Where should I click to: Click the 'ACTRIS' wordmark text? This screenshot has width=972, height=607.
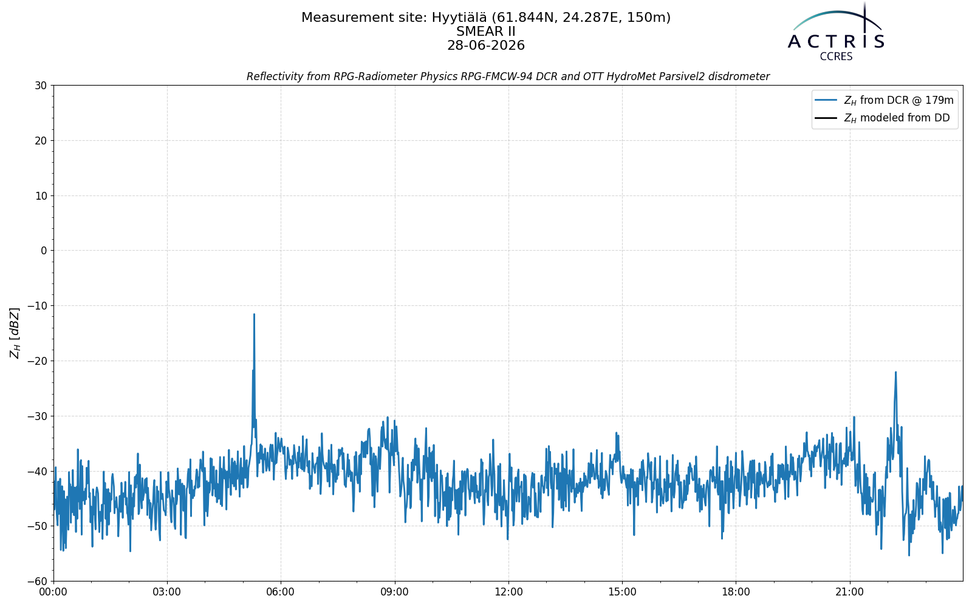point(836,42)
